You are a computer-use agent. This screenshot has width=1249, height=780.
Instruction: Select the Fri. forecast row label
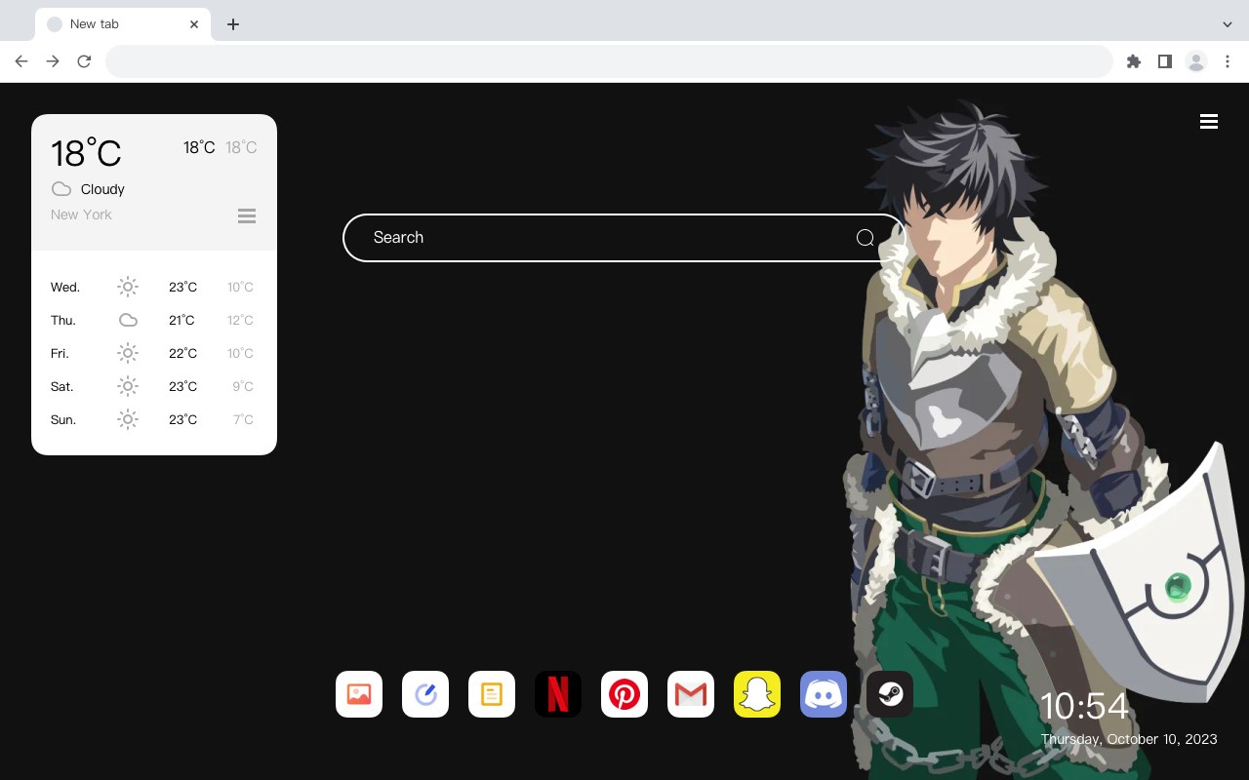60,353
